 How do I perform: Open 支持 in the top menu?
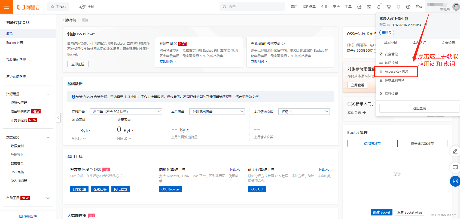(x=336, y=7)
